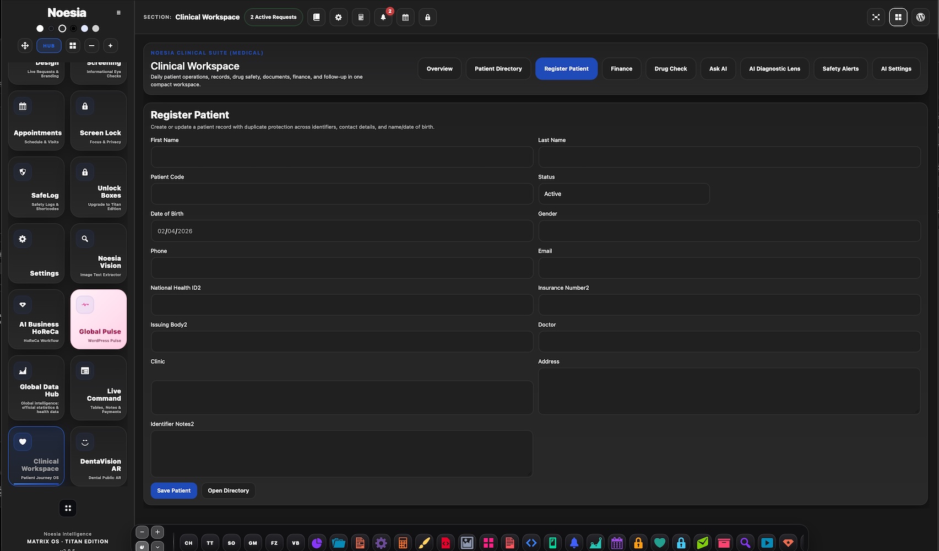Click the purple magnifier dock icon

pos(745,543)
